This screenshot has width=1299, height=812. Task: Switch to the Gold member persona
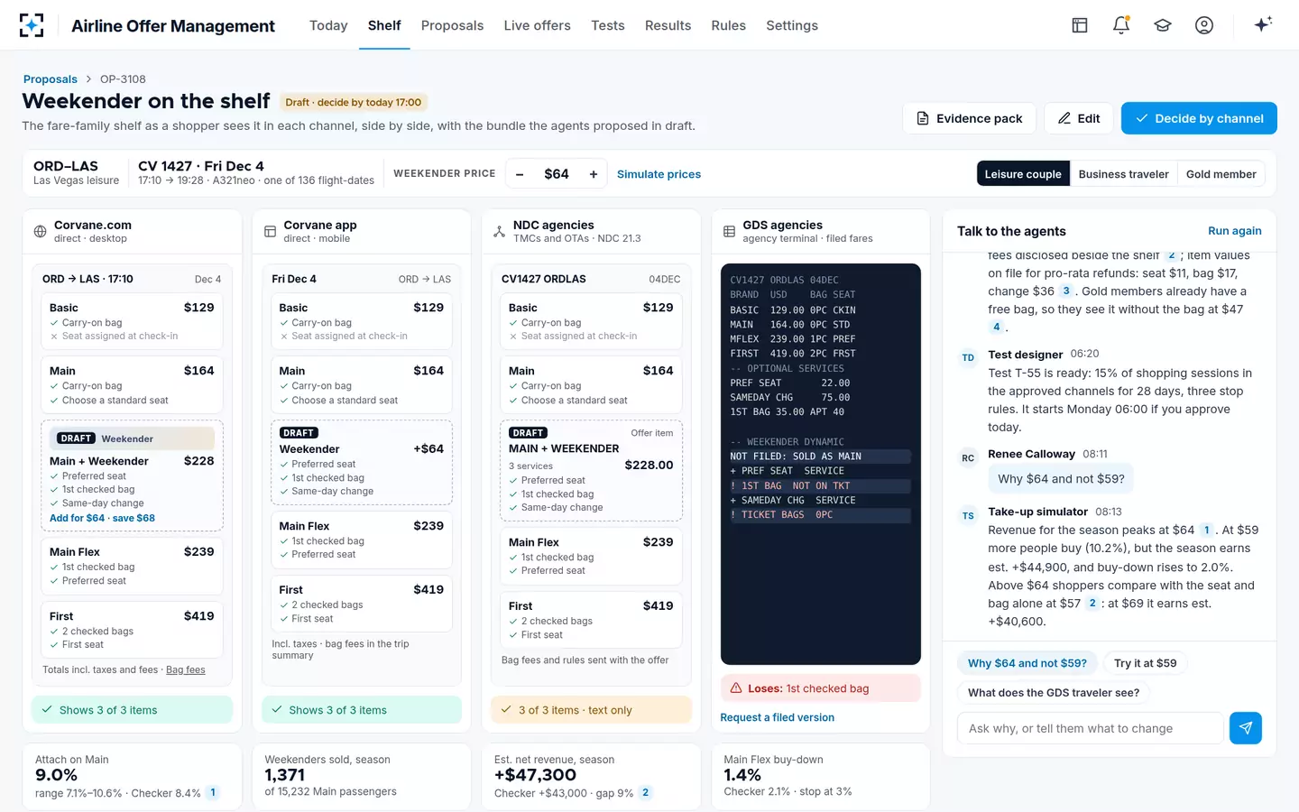click(x=1221, y=174)
